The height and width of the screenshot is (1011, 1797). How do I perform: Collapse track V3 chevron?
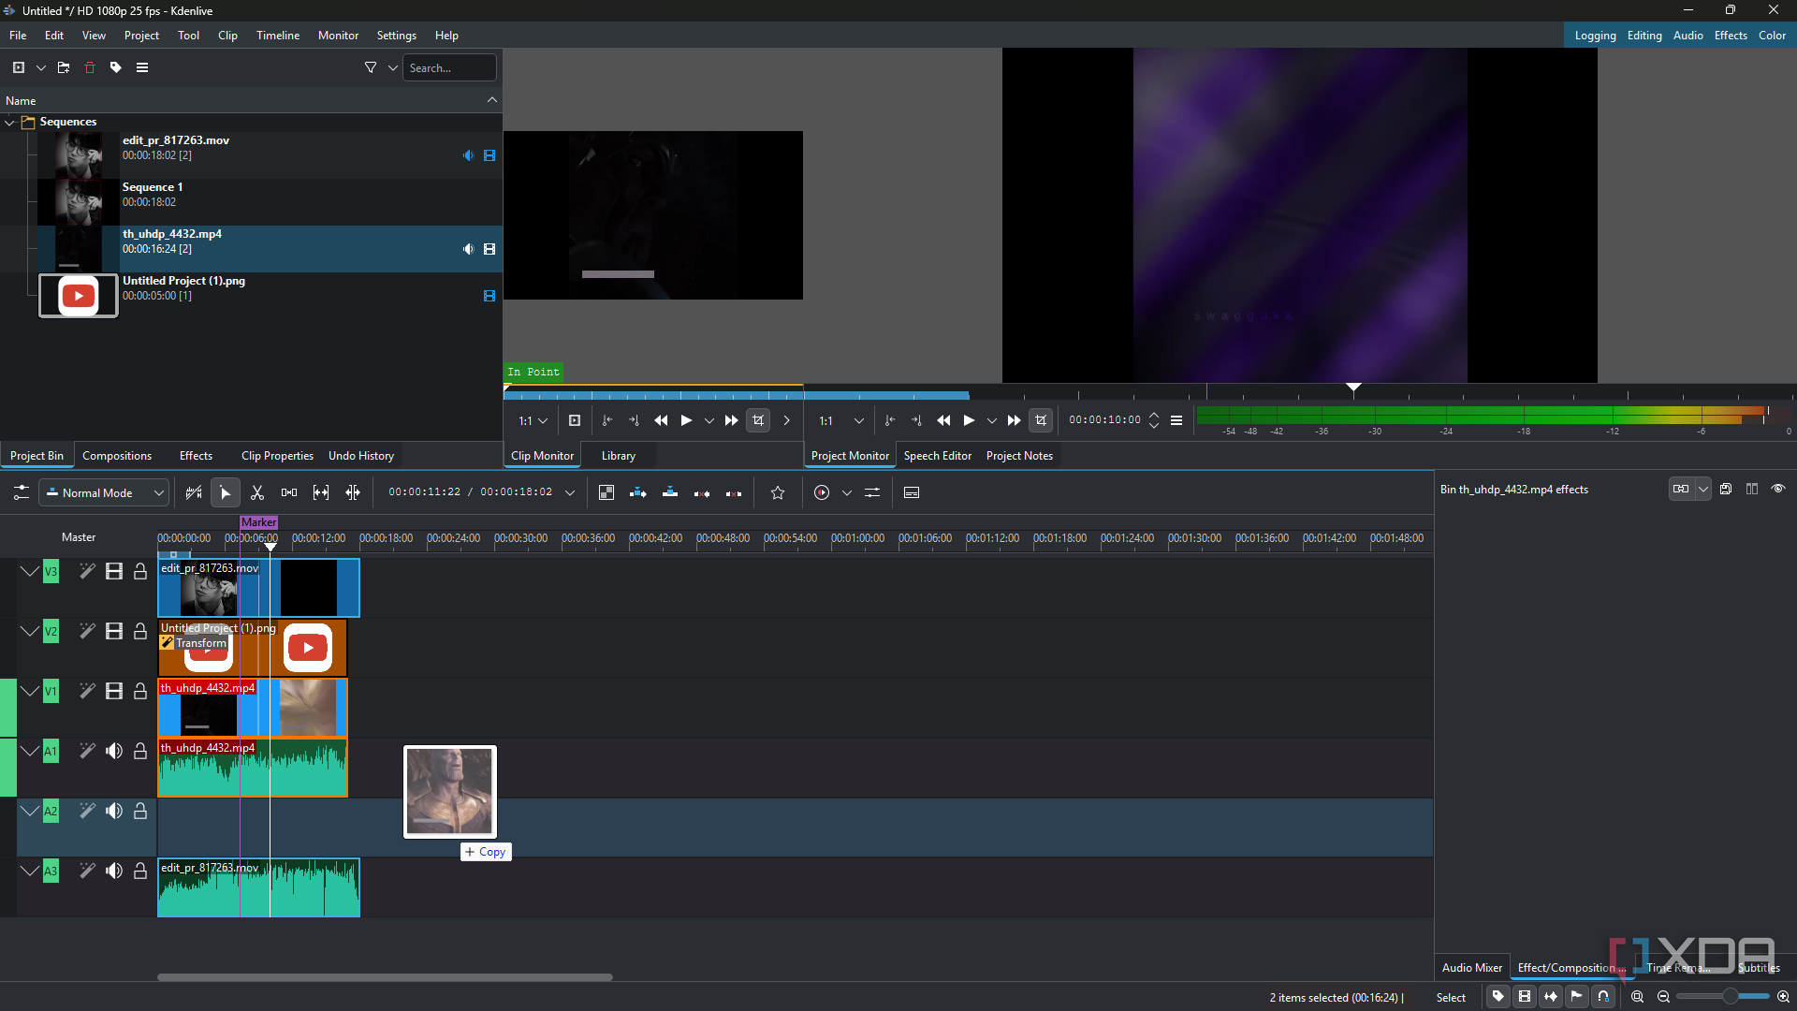[30, 571]
